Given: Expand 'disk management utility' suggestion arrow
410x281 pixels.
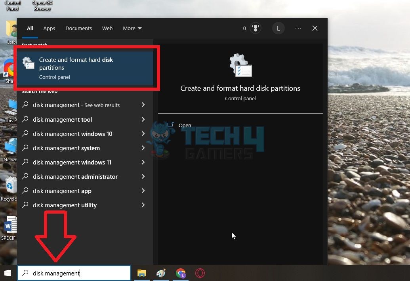Looking at the screenshot, I should [x=143, y=205].
